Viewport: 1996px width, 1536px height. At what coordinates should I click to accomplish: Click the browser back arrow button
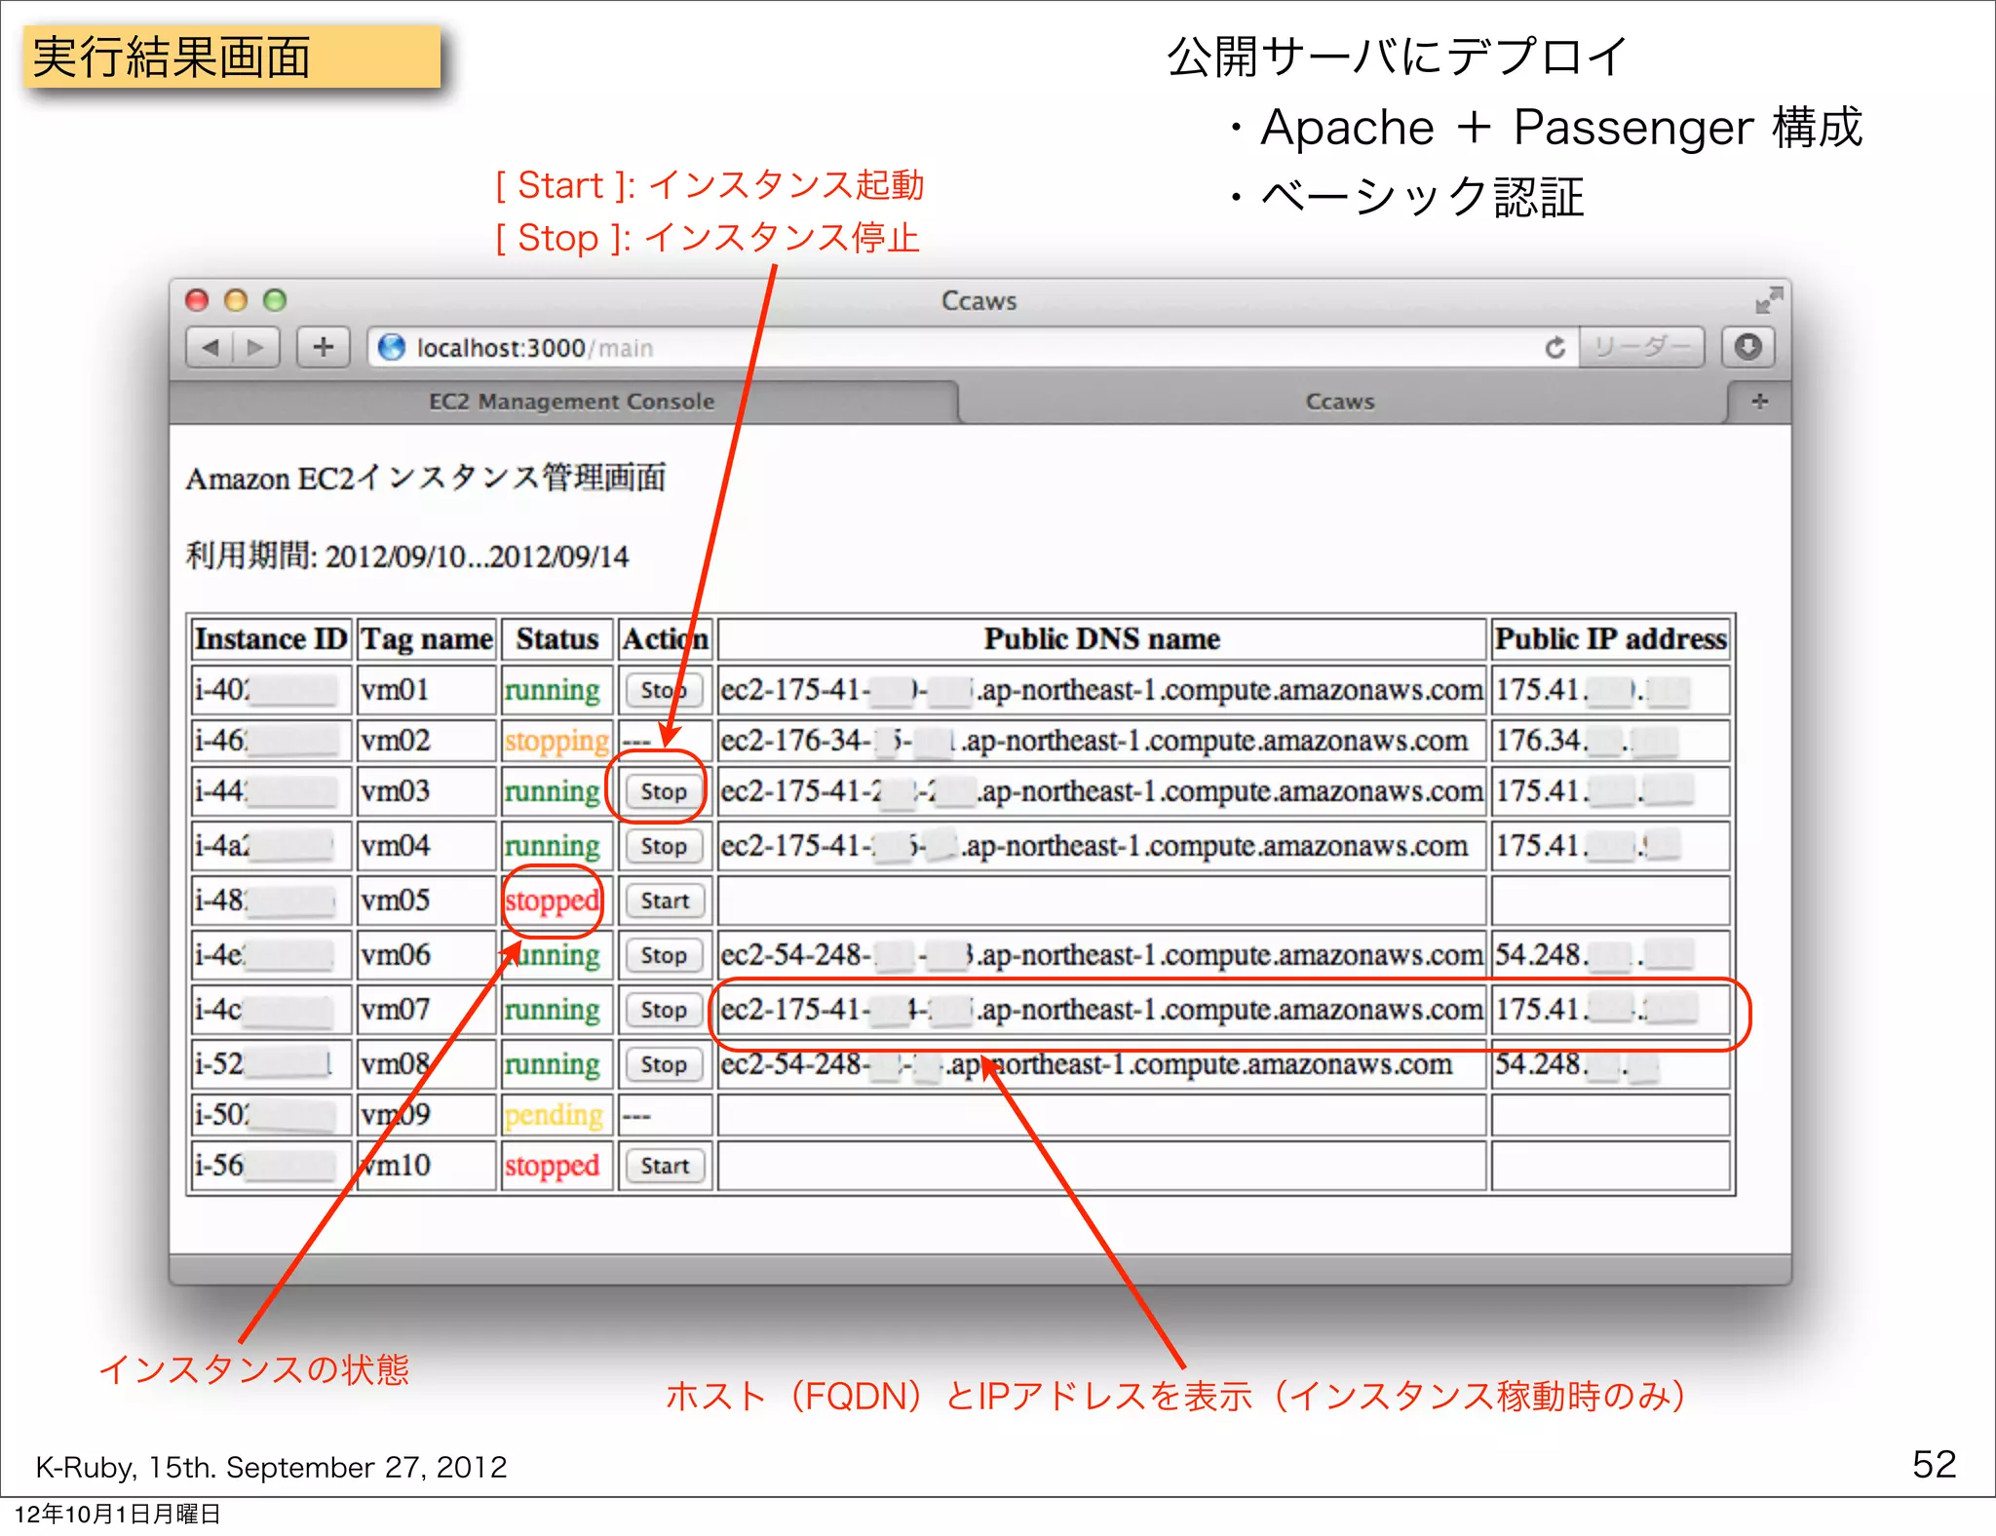(x=210, y=347)
